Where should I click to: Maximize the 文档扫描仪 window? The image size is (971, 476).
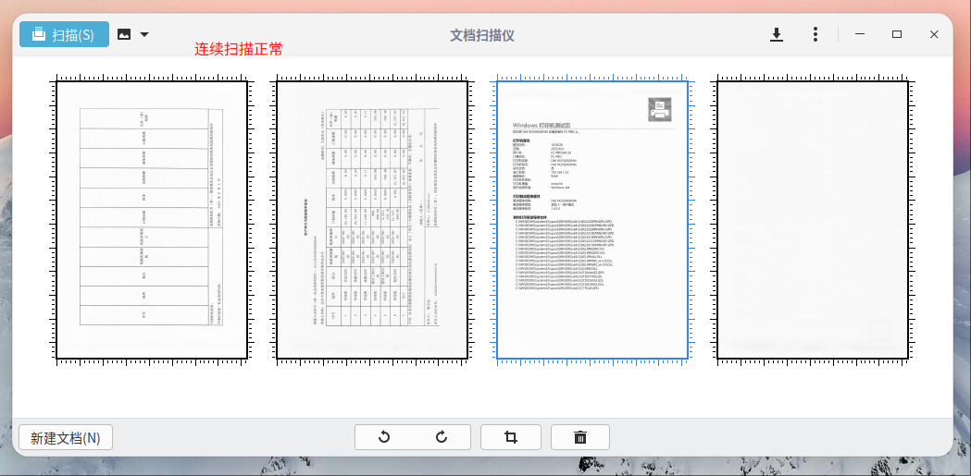(897, 34)
